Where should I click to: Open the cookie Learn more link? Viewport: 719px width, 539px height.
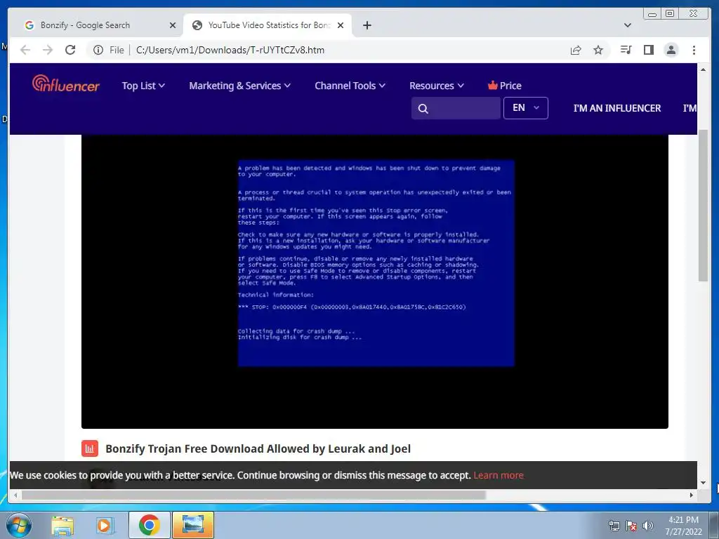[x=499, y=475]
